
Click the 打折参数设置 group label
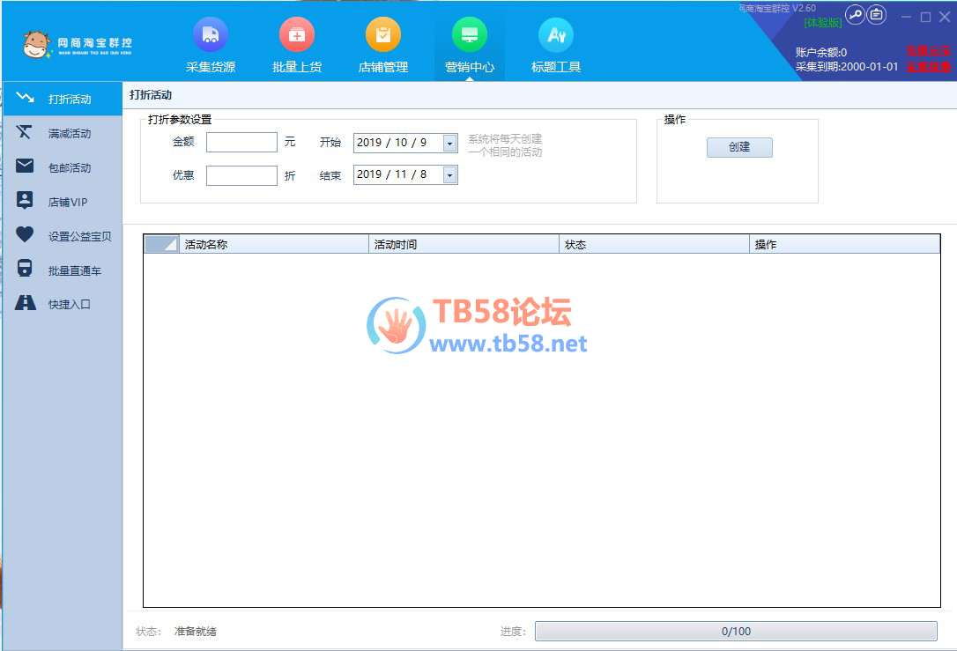pyautogui.click(x=180, y=120)
